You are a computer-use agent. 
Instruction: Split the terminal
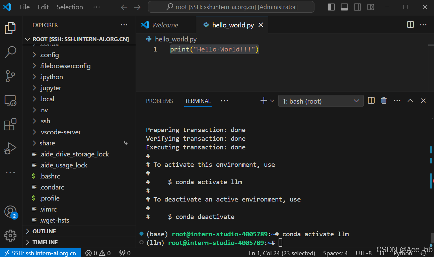[x=371, y=101]
